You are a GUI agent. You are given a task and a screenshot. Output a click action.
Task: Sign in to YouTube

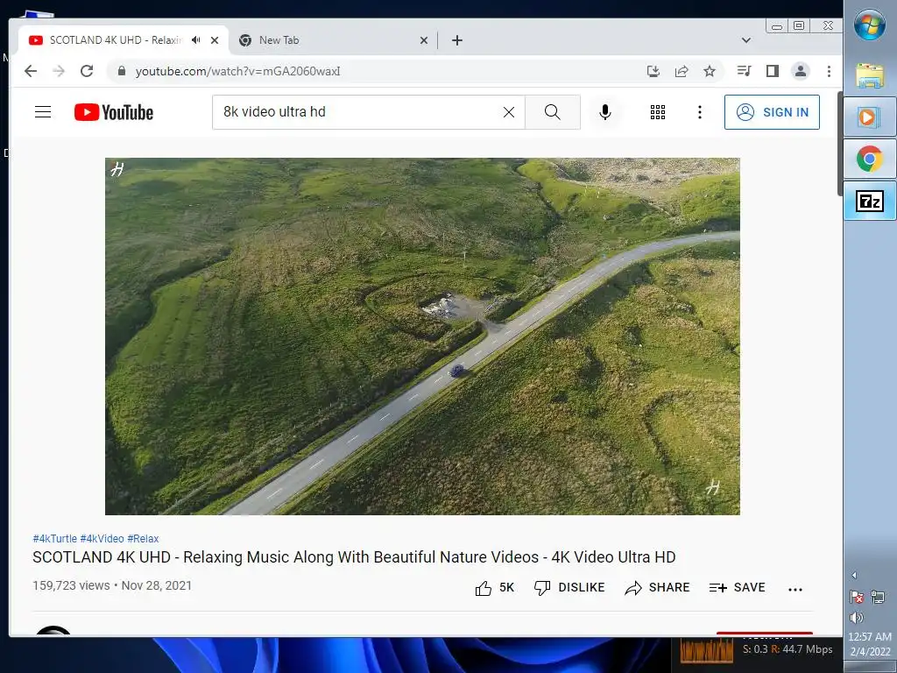click(772, 112)
